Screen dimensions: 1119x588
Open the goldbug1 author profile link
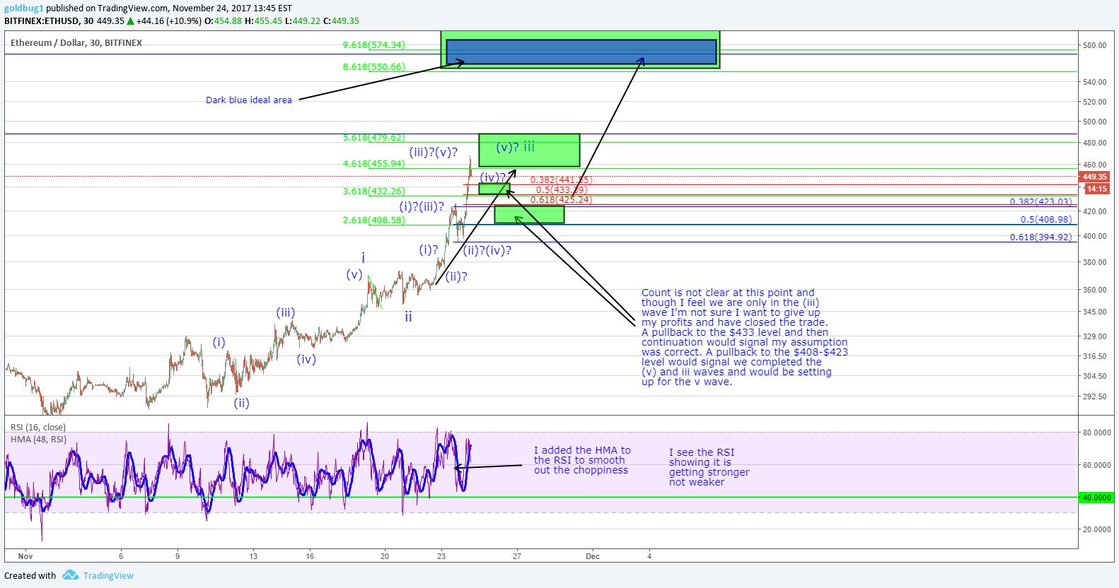coord(24,8)
